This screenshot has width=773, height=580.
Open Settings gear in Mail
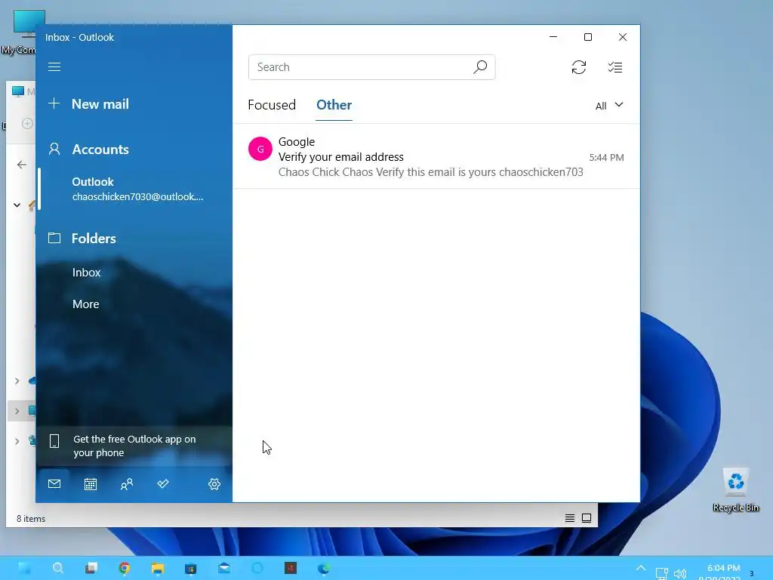(214, 484)
